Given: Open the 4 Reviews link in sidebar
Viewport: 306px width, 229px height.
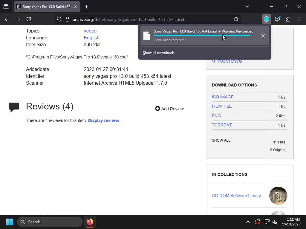Looking at the screenshot, I should point(227,61).
